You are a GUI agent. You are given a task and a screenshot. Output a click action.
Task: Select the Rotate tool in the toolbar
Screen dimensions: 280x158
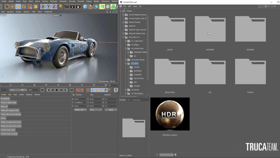[24, 7]
